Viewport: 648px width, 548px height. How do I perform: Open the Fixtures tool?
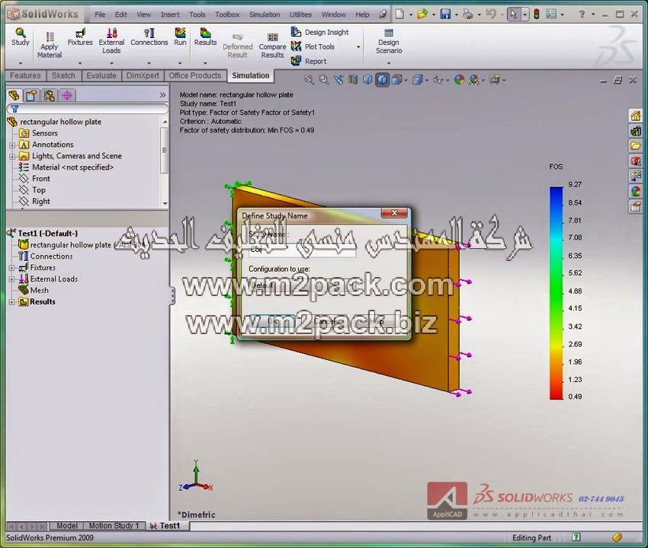80,37
